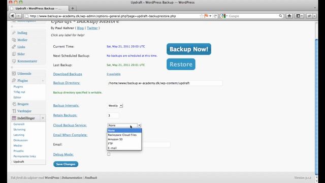Viewport: 325px width, 183px height.
Task: Click the Kommentarer speech bubble icon
Action: point(14,61)
